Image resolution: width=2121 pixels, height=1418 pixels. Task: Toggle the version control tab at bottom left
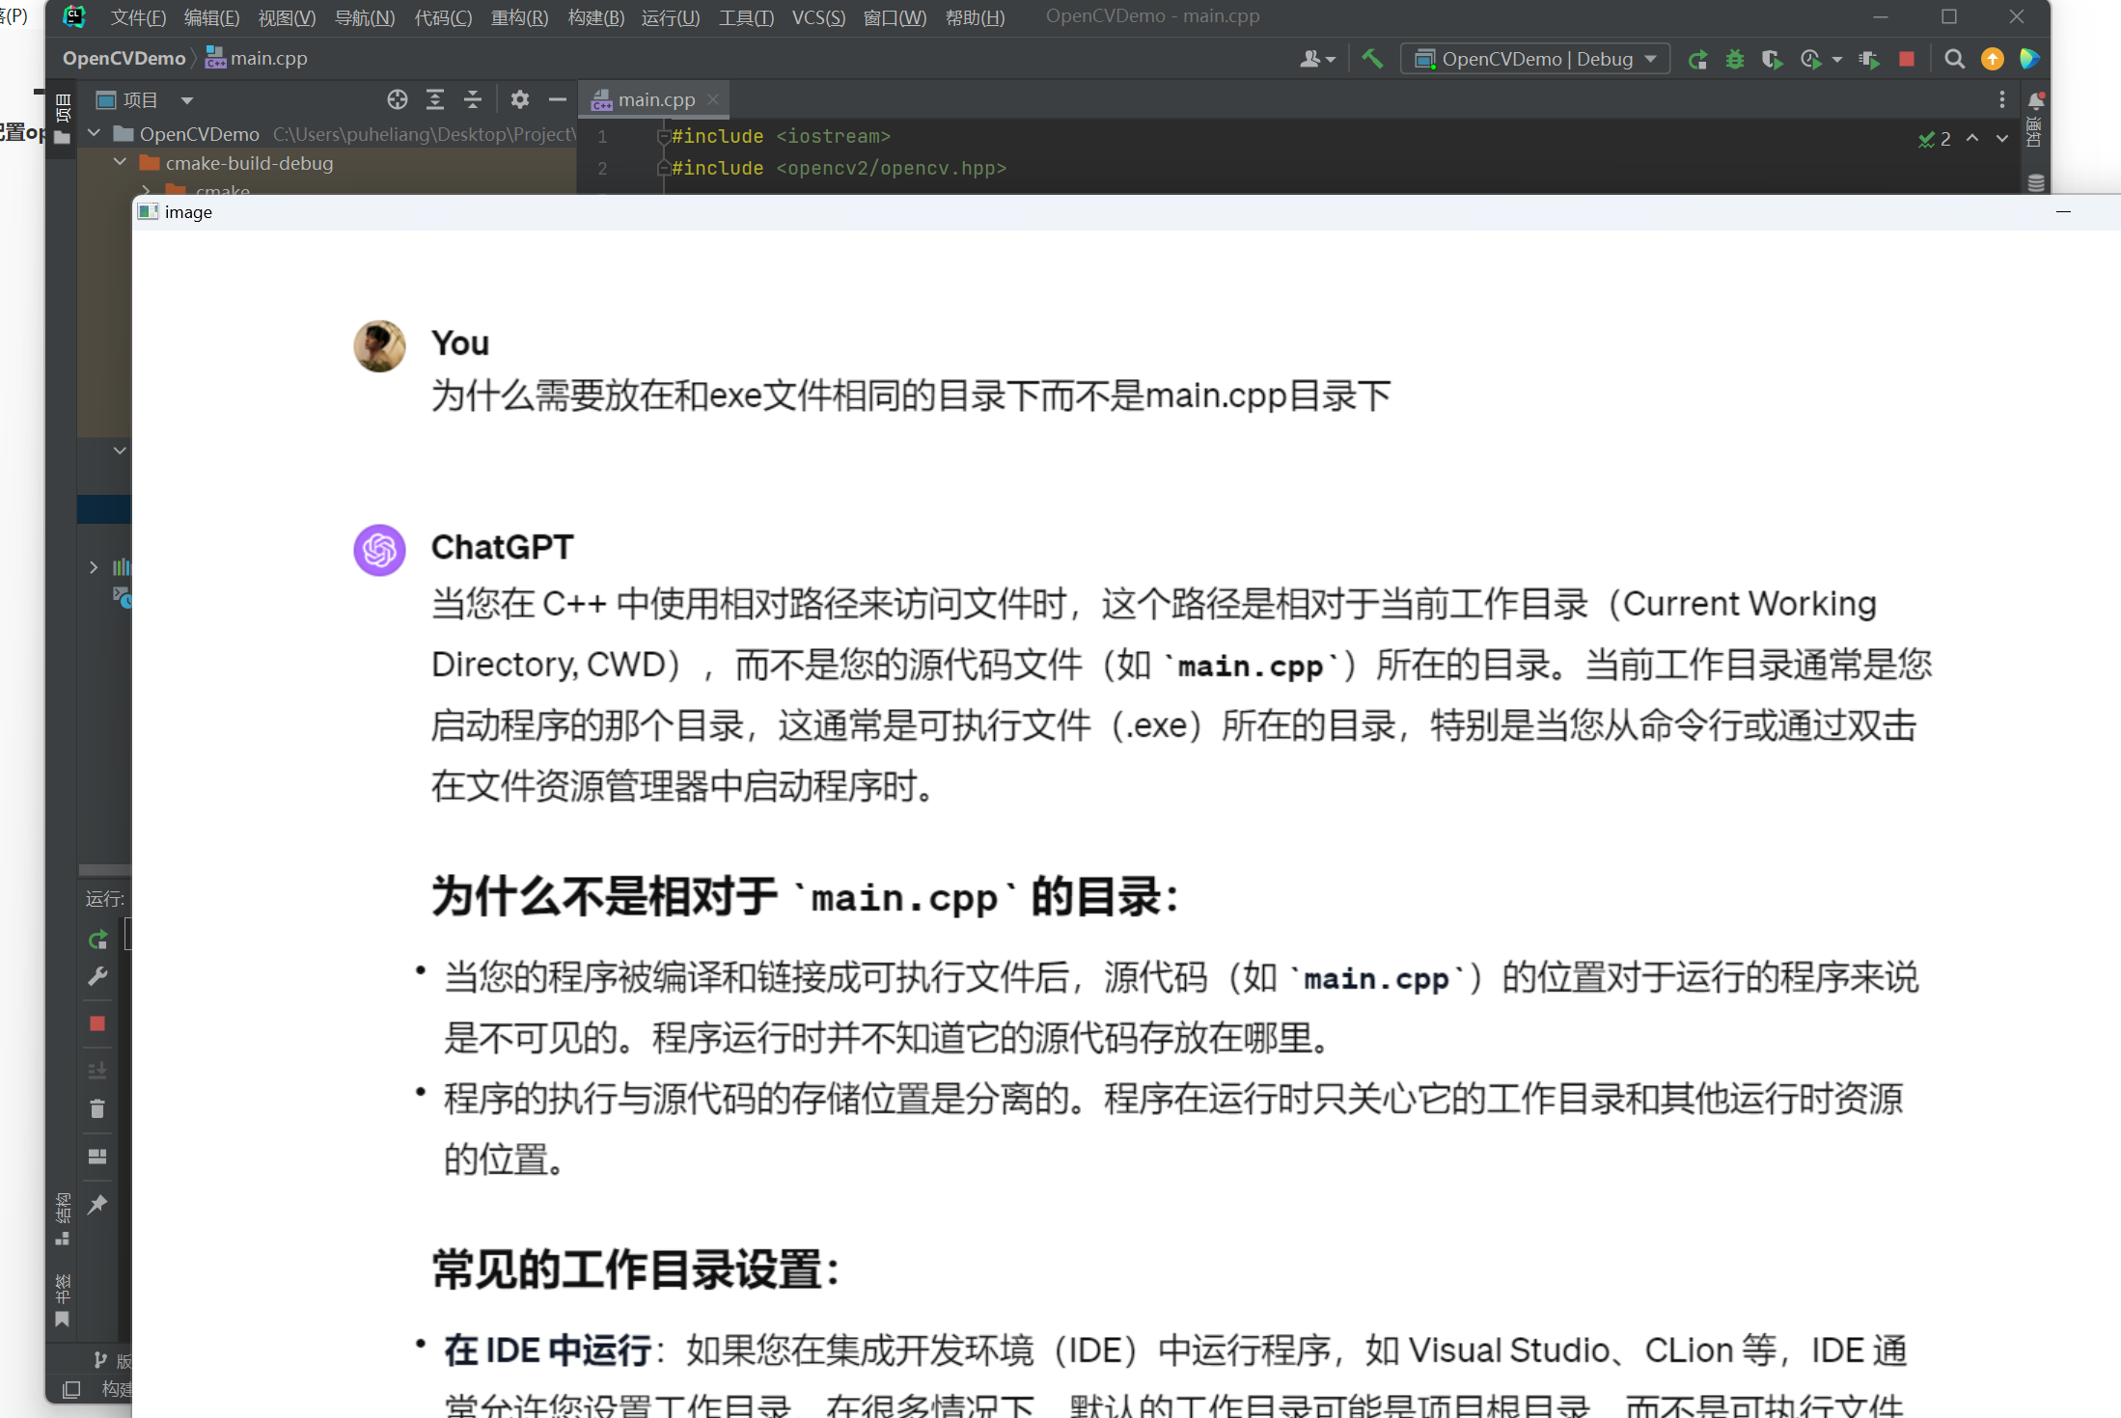[112, 1361]
